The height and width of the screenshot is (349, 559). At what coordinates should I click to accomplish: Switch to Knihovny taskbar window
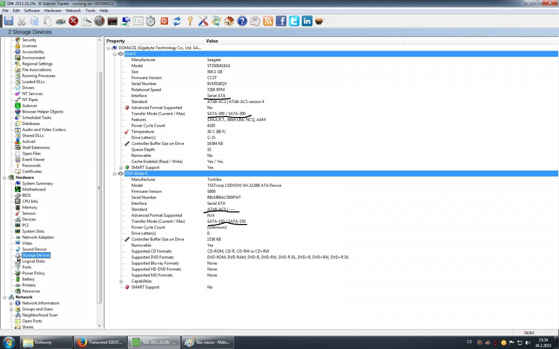46,342
